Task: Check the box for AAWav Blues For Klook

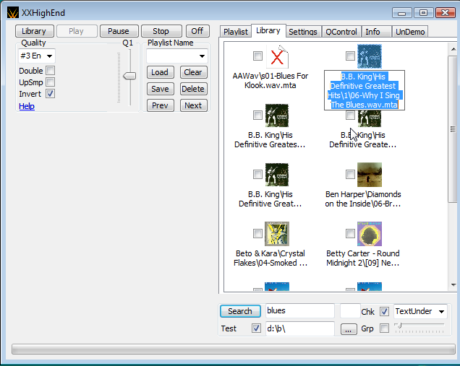Action: [257, 56]
